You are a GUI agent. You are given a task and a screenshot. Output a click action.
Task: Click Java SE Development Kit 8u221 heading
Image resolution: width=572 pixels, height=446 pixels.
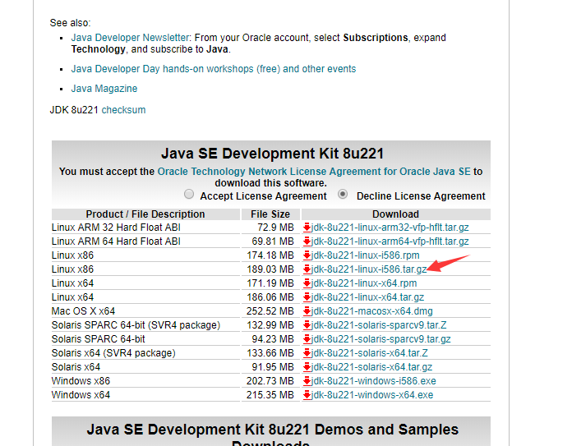(x=272, y=154)
